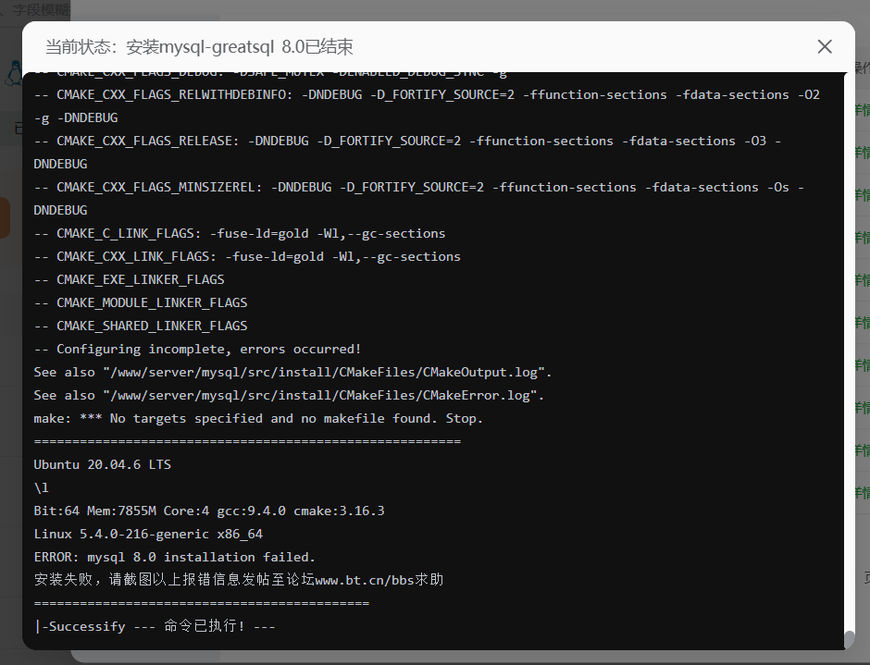Click the 'Bit:64 Mem:7855M Core:4' line
The image size is (870, 665).
208,511
